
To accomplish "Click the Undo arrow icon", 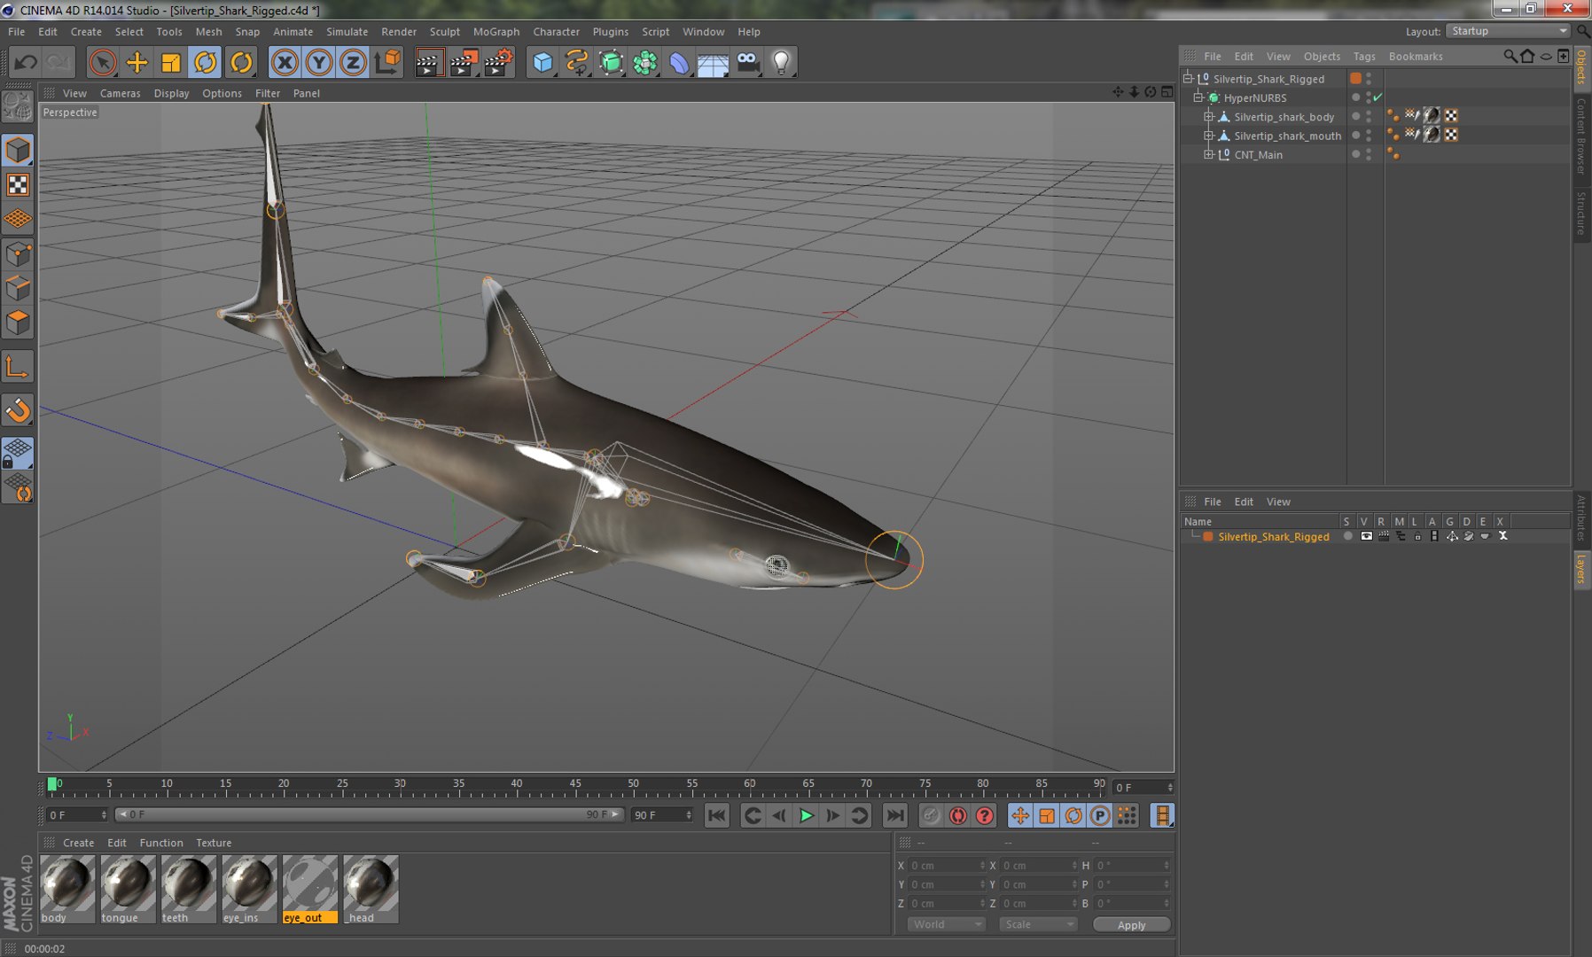I will coord(26,62).
